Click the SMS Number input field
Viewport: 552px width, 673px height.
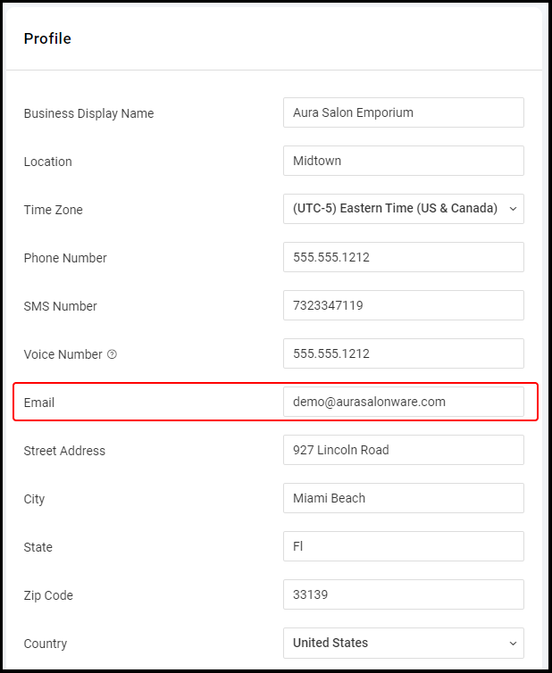coord(404,305)
